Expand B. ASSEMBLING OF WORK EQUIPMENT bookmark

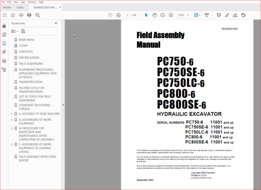(x=12, y=120)
